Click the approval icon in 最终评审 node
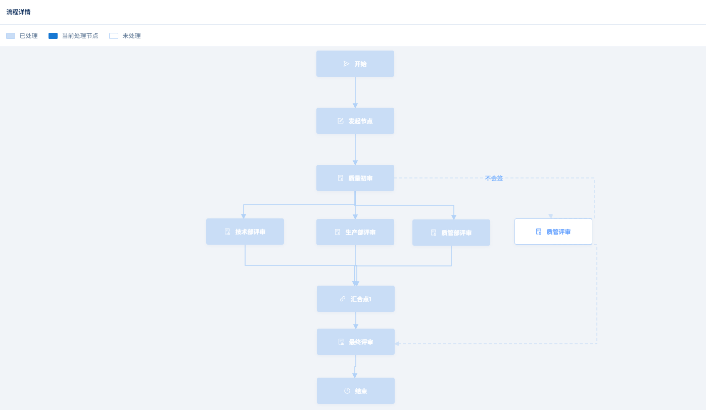706x410 pixels. (341, 342)
